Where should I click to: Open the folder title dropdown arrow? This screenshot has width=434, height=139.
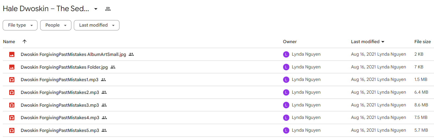pos(96,9)
